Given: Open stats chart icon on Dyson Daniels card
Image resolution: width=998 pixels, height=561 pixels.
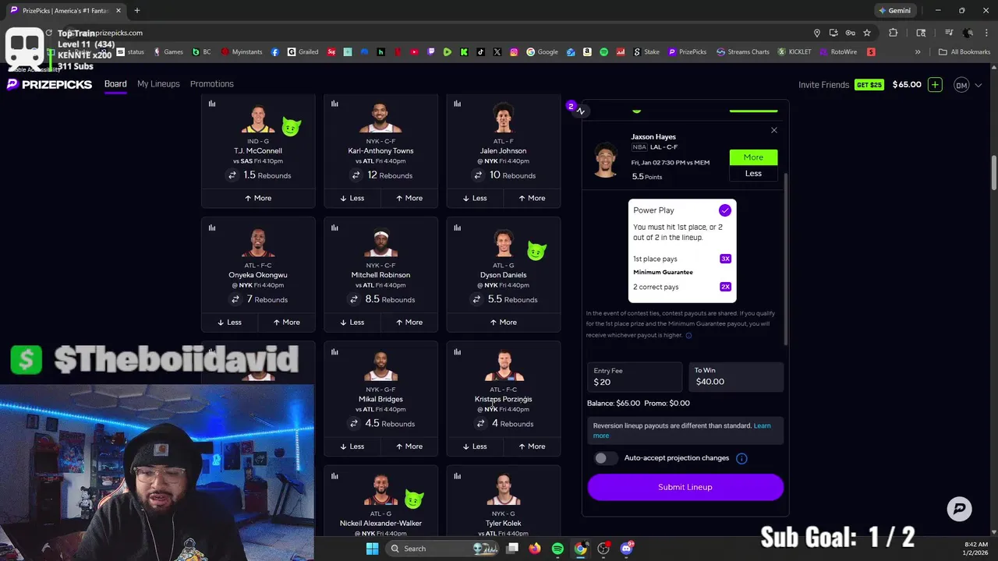Looking at the screenshot, I should click(457, 228).
